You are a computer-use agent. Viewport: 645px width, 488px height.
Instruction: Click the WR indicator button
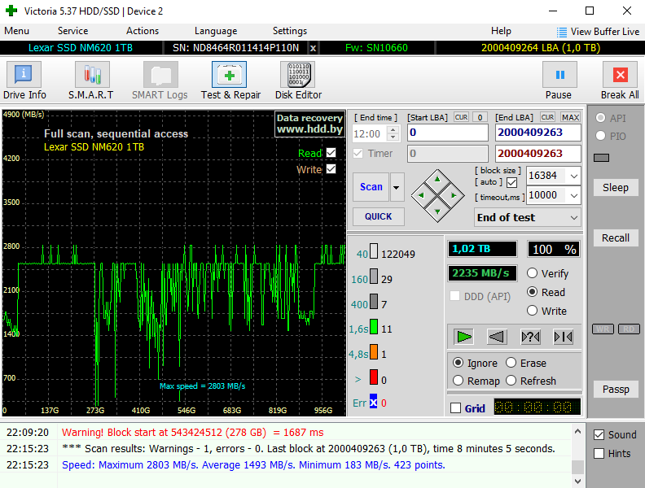tap(603, 329)
